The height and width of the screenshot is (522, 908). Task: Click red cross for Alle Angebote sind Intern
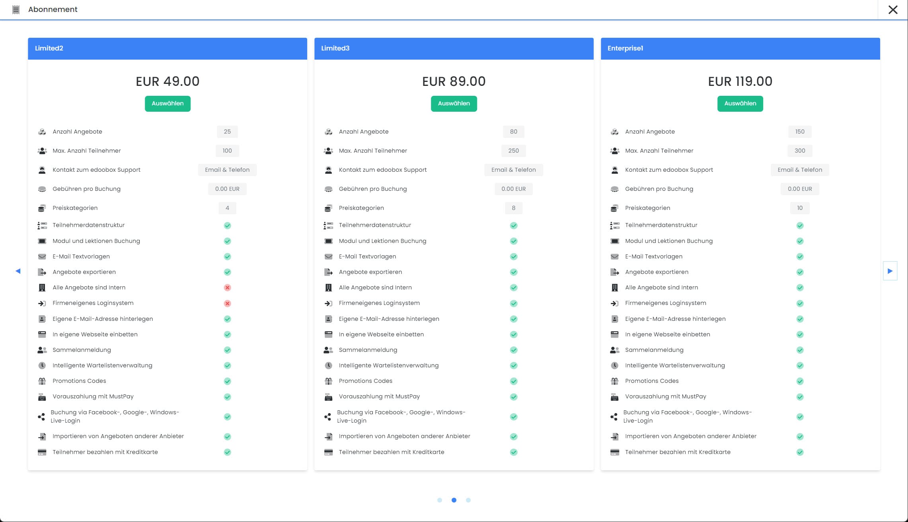(227, 287)
